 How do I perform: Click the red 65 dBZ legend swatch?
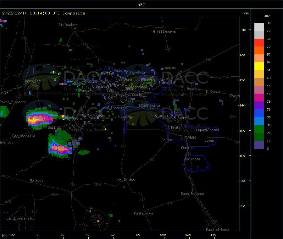pyautogui.click(x=259, y=42)
